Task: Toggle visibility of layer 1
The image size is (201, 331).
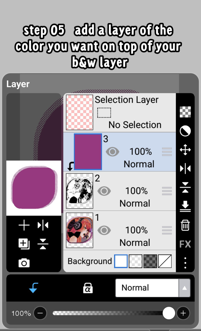Action: click(104, 230)
